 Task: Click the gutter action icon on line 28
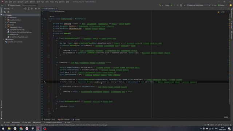point(45,82)
